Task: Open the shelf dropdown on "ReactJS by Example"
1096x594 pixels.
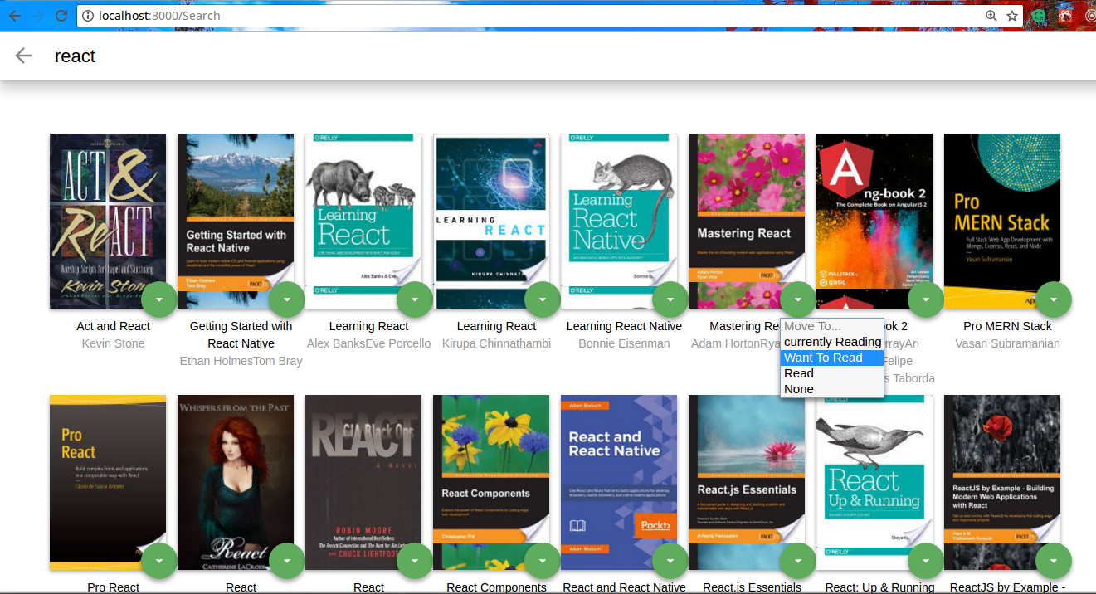Action: [x=1054, y=561]
